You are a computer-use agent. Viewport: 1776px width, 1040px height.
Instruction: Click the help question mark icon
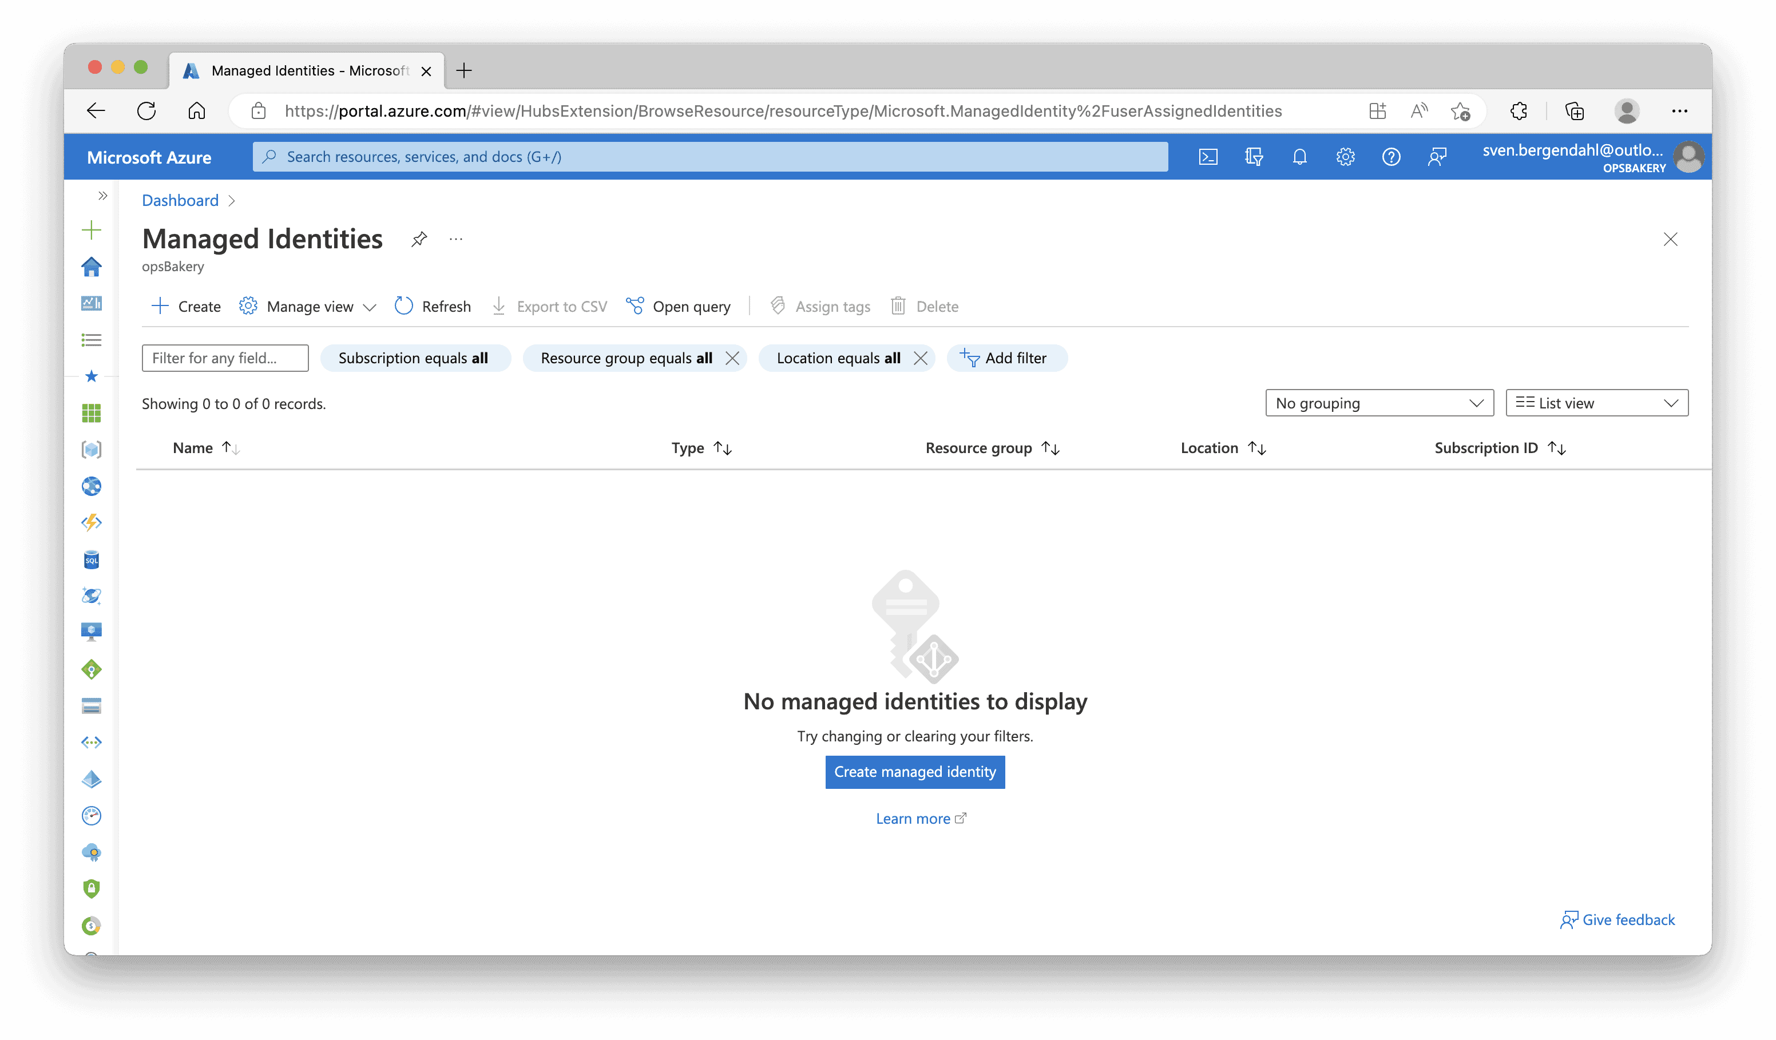pyautogui.click(x=1390, y=156)
